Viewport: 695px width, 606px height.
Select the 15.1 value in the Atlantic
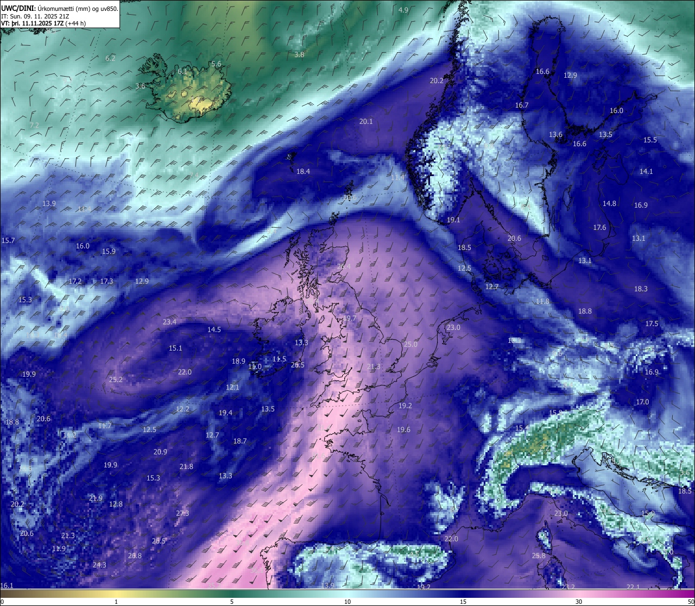click(x=175, y=348)
